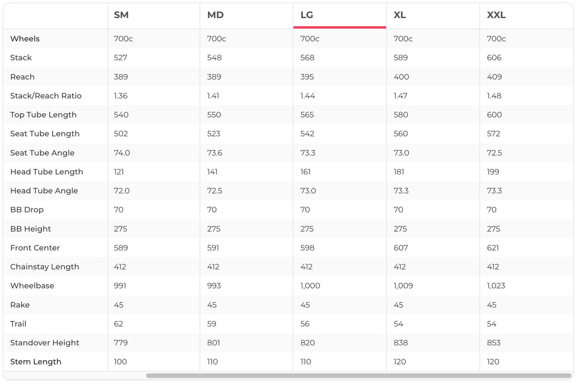Viewport: 580px width, 385px height.
Task: Select the XL size column header
Action: pyautogui.click(x=400, y=15)
